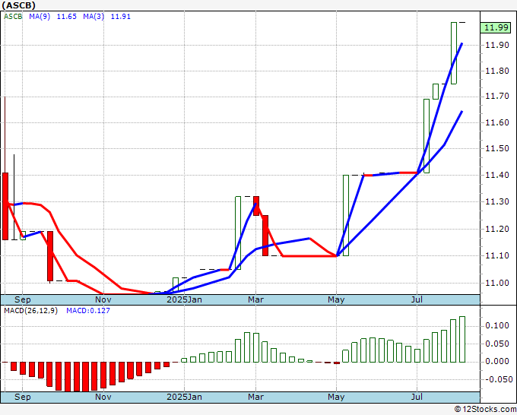The image size is (517, 415).
Task: Click the 0.000 MACD axis label
Action: 497,361
